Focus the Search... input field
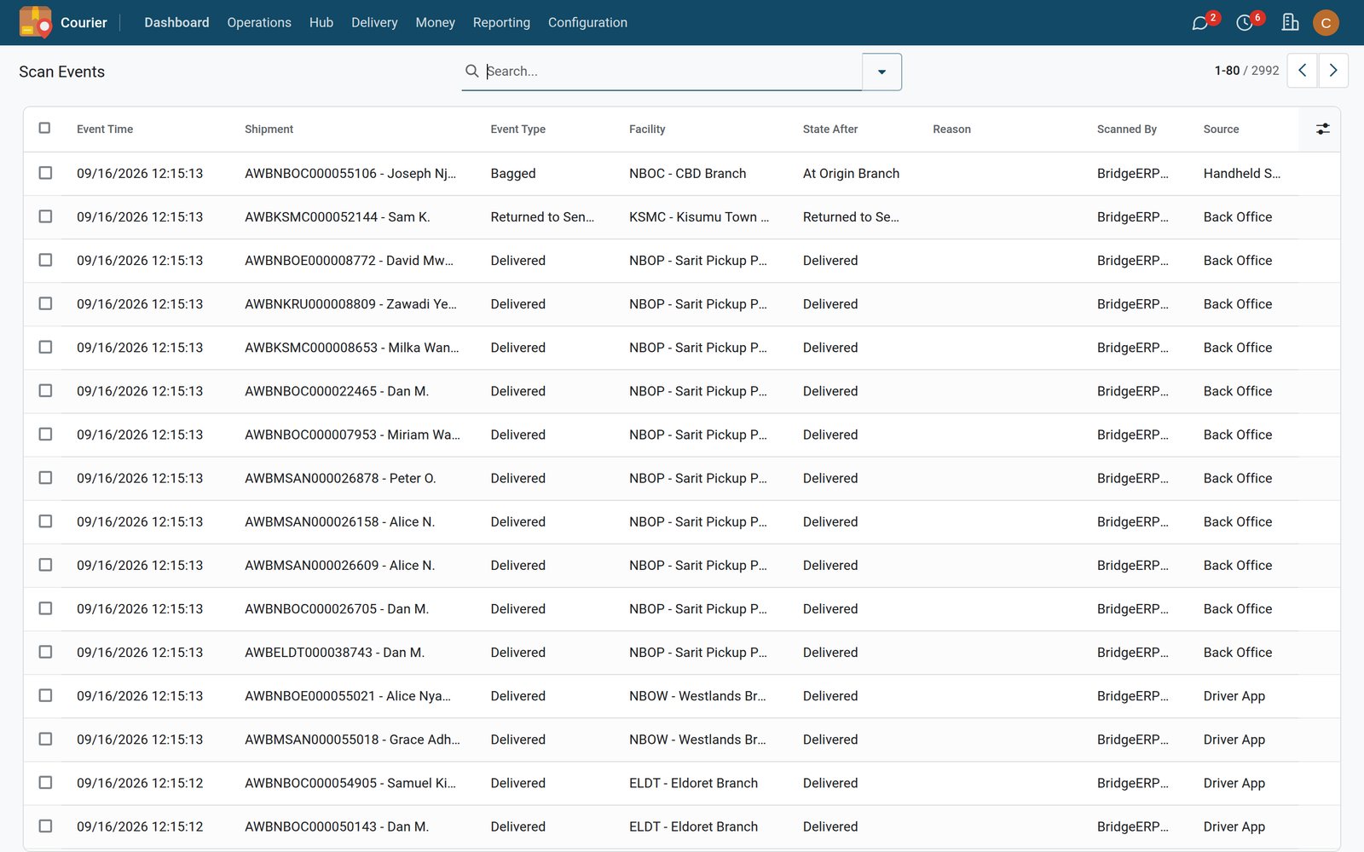 coord(673,71)
